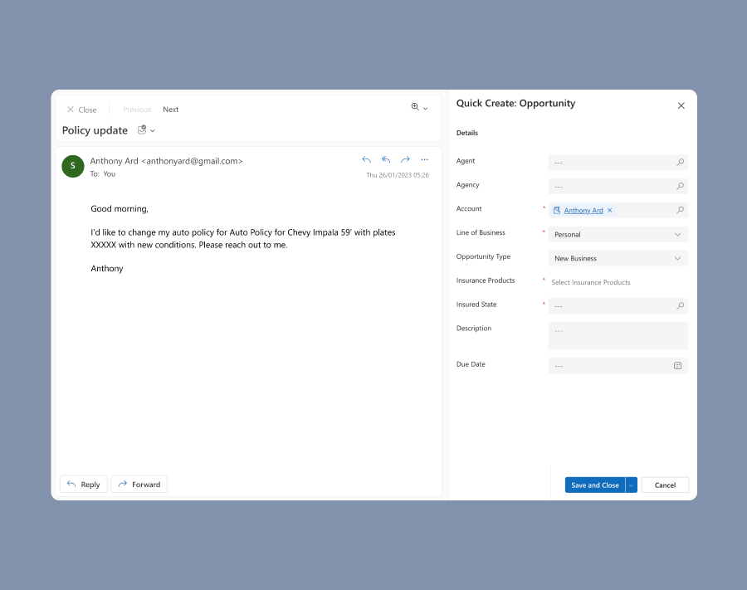
Task: Select the Reply arrow icon in email header
Action: [x=366, y=159]
